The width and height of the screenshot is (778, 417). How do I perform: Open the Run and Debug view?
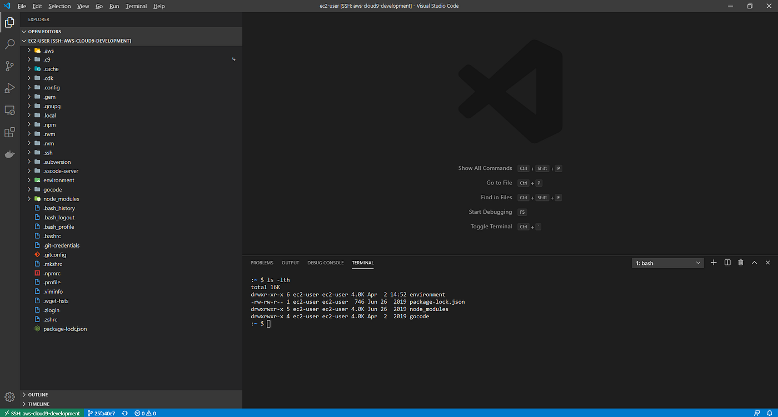click(9, 88)
